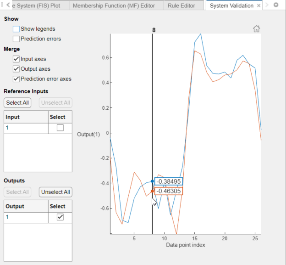The image size is (286, 265).
Task: Uncheck the Output 1 select box
Action: [x=60, y=217]
